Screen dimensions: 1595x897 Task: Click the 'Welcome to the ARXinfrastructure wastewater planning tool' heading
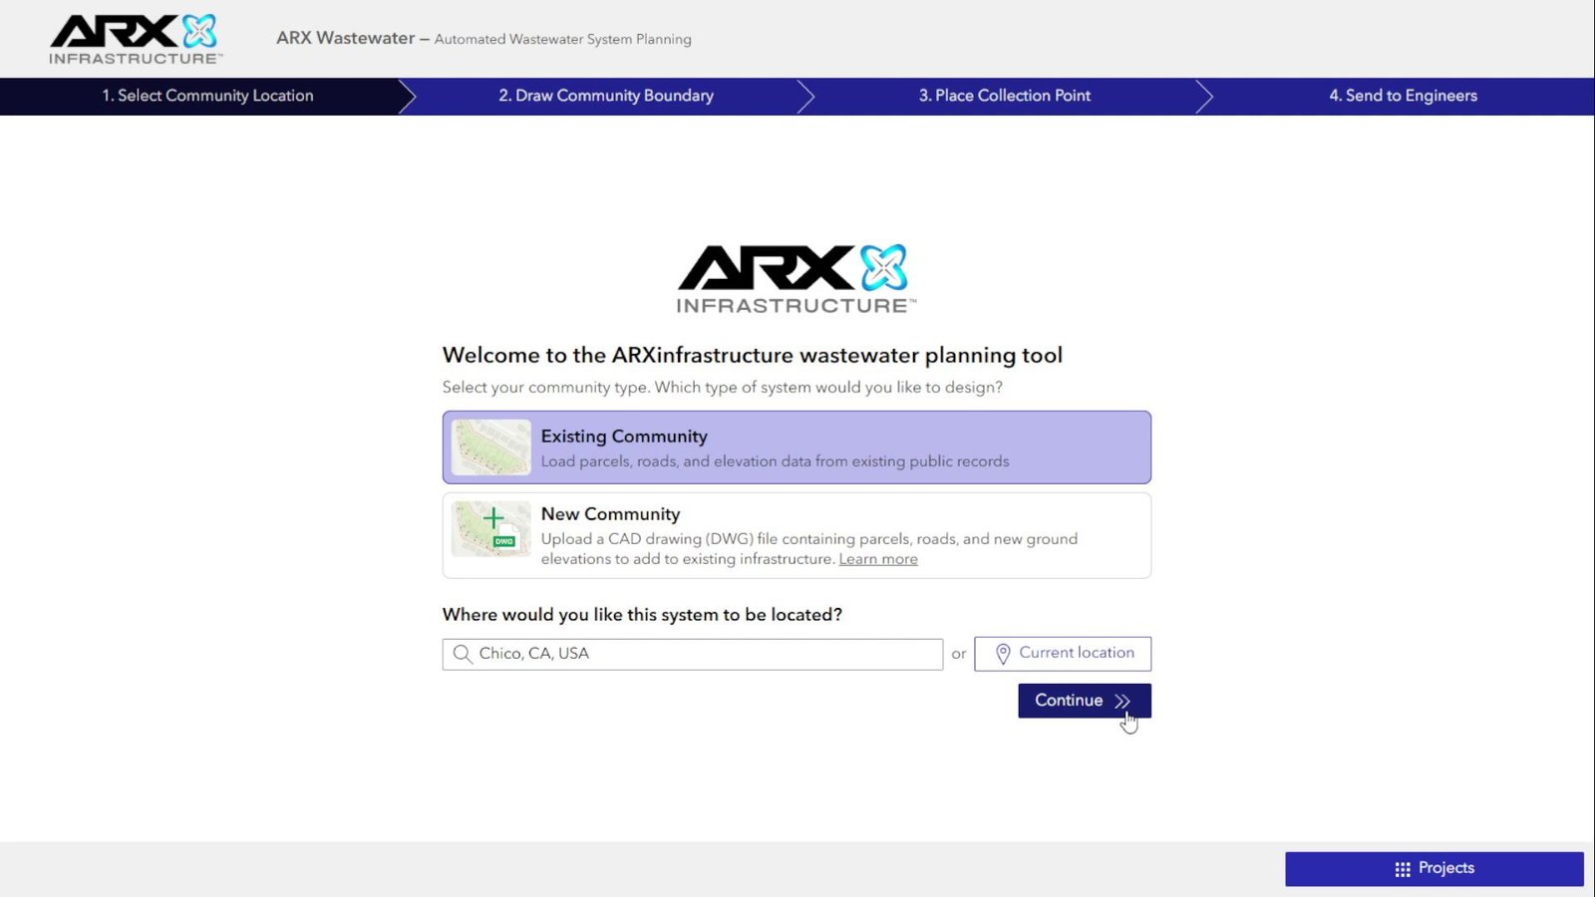point(753,355)
